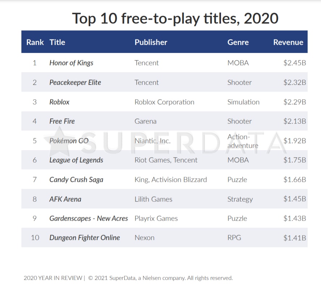Click the Rank column header
This screenshot has height=288, width=321.
tap(35, 42)
